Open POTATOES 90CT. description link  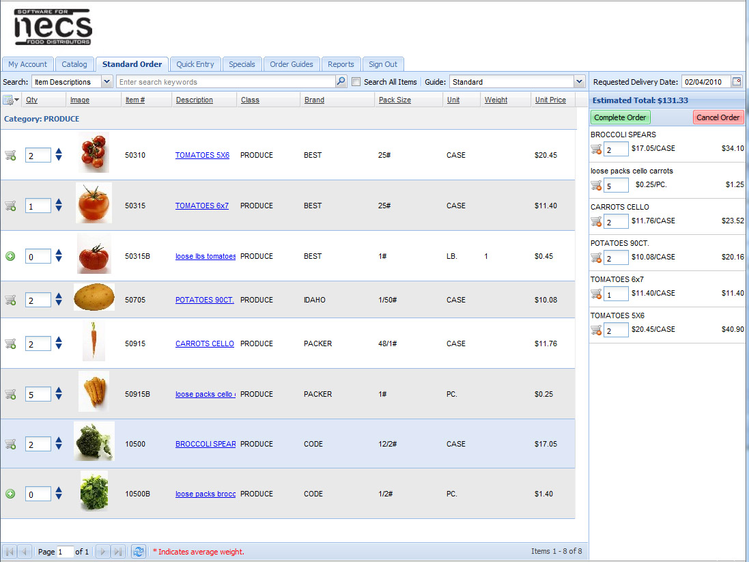(x=204, y=300)
